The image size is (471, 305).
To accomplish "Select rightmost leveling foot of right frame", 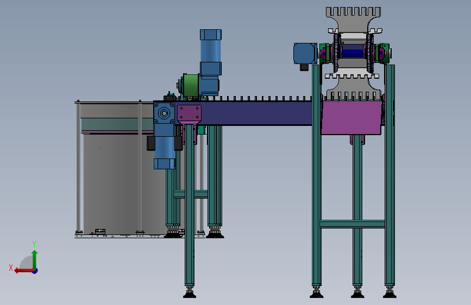I will point(390,293).
